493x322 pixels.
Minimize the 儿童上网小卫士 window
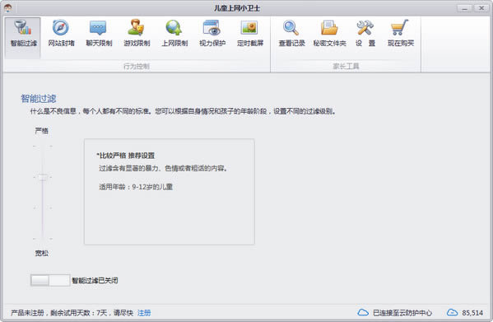tap(464, 8)
